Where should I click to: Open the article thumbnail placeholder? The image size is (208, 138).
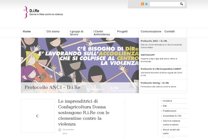[38, 116]
